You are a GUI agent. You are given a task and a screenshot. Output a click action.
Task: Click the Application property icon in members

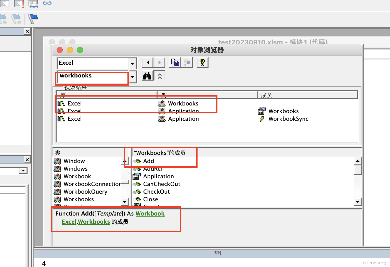(x=137, y=176)
